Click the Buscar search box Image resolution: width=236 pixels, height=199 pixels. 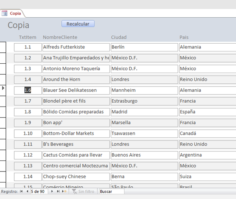tap(111, 192)
